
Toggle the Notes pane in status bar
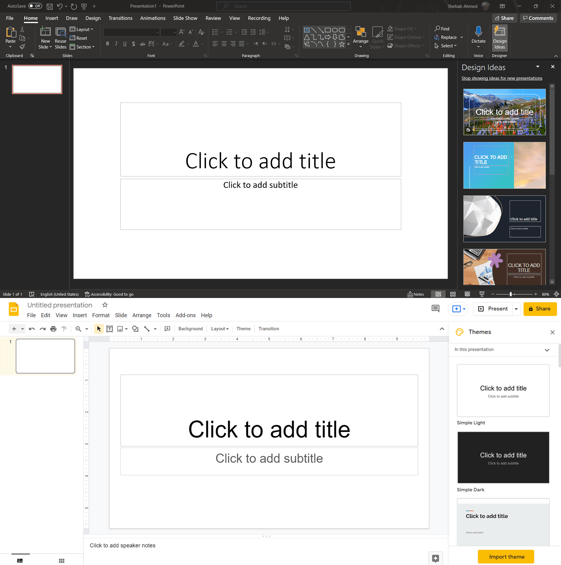415,294
